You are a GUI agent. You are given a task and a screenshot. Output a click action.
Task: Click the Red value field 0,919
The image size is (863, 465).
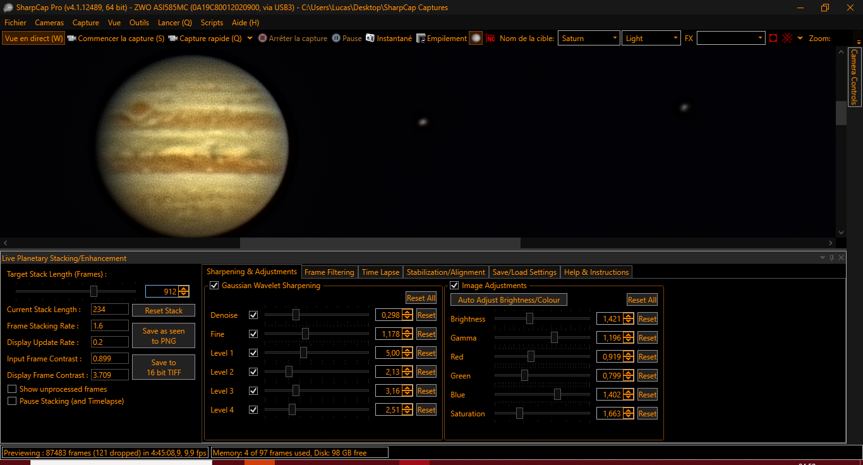(610, 357)
